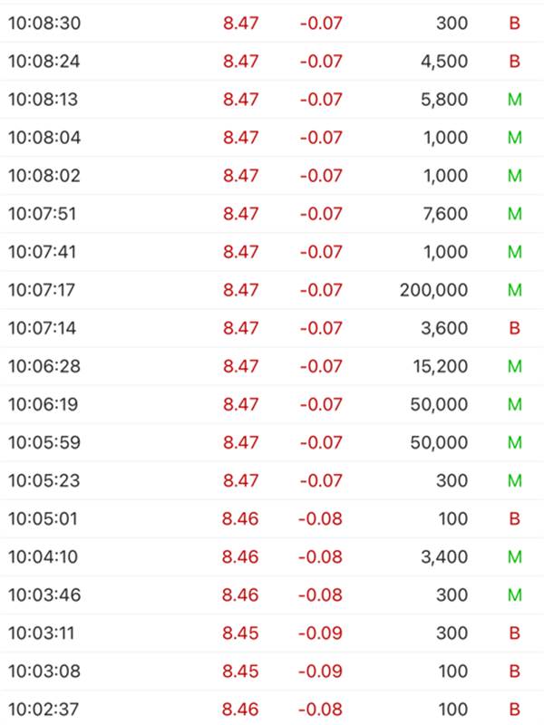Tap the 10:08:02 timestamp
Screen dimensions: 544x725
44,176
